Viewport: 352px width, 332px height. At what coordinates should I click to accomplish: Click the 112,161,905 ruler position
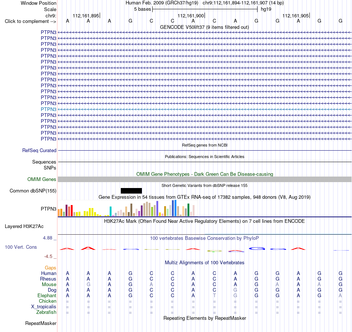click(295, 16)
